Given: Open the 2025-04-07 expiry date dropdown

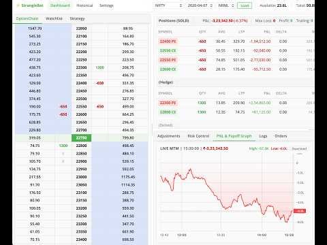Looking at the screenshot, I should [200, 5].
